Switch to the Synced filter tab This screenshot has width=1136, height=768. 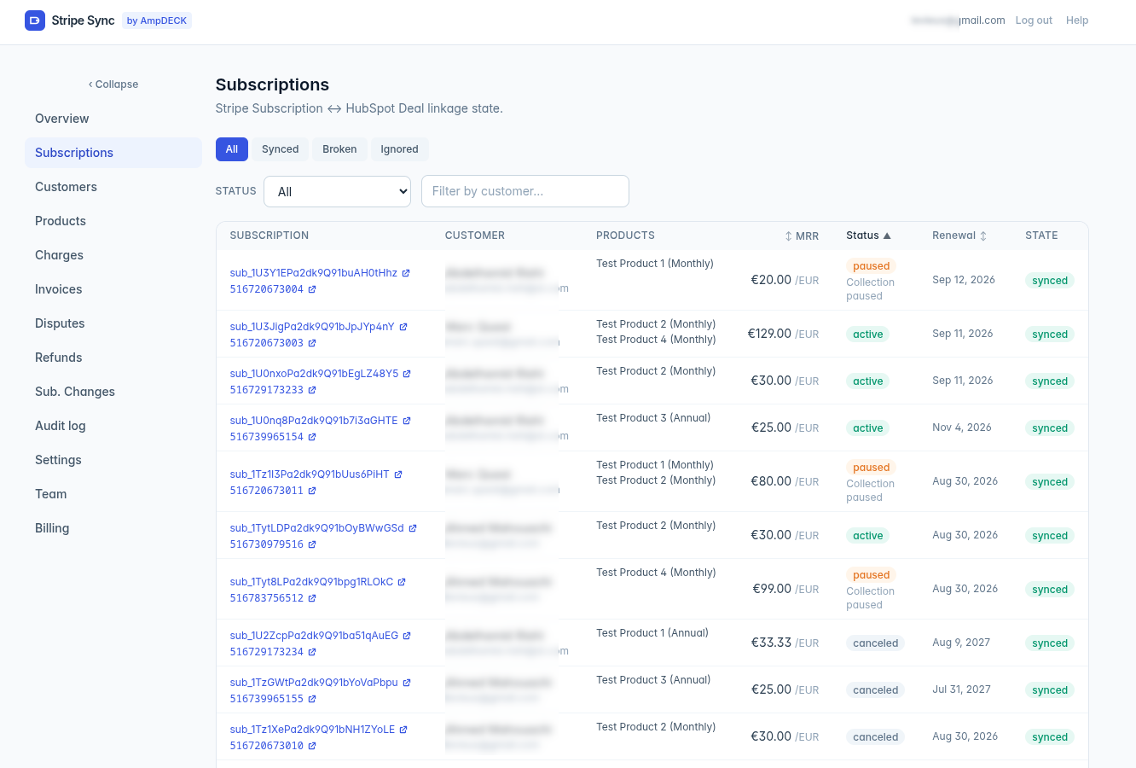[280, 149]
